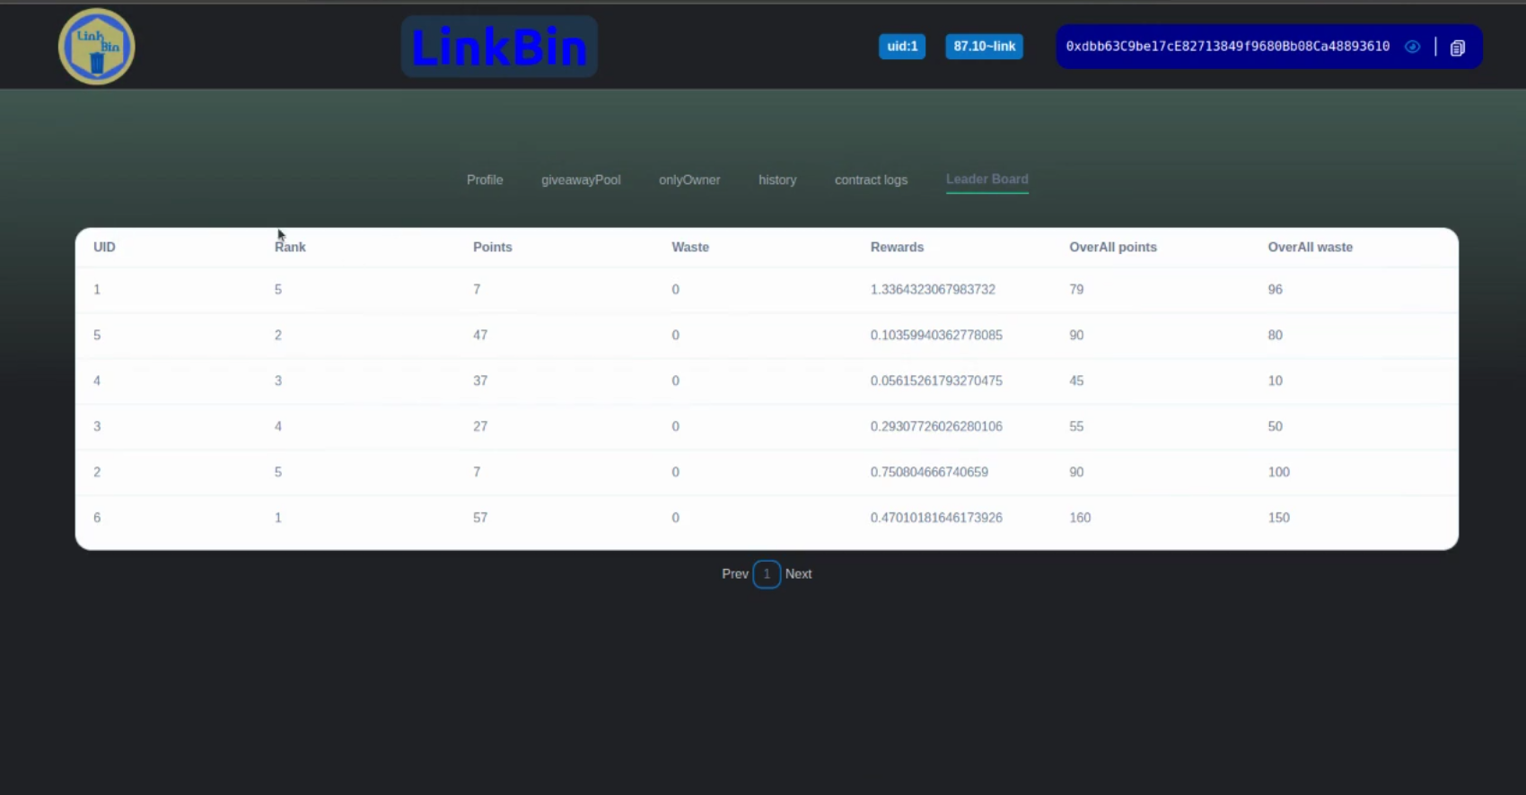Click the Prev pagination link
The height and width of the screenshot is (795, 1526).
[x=735, y=574]
